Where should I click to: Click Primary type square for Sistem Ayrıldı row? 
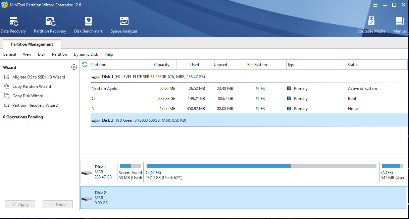289,89
